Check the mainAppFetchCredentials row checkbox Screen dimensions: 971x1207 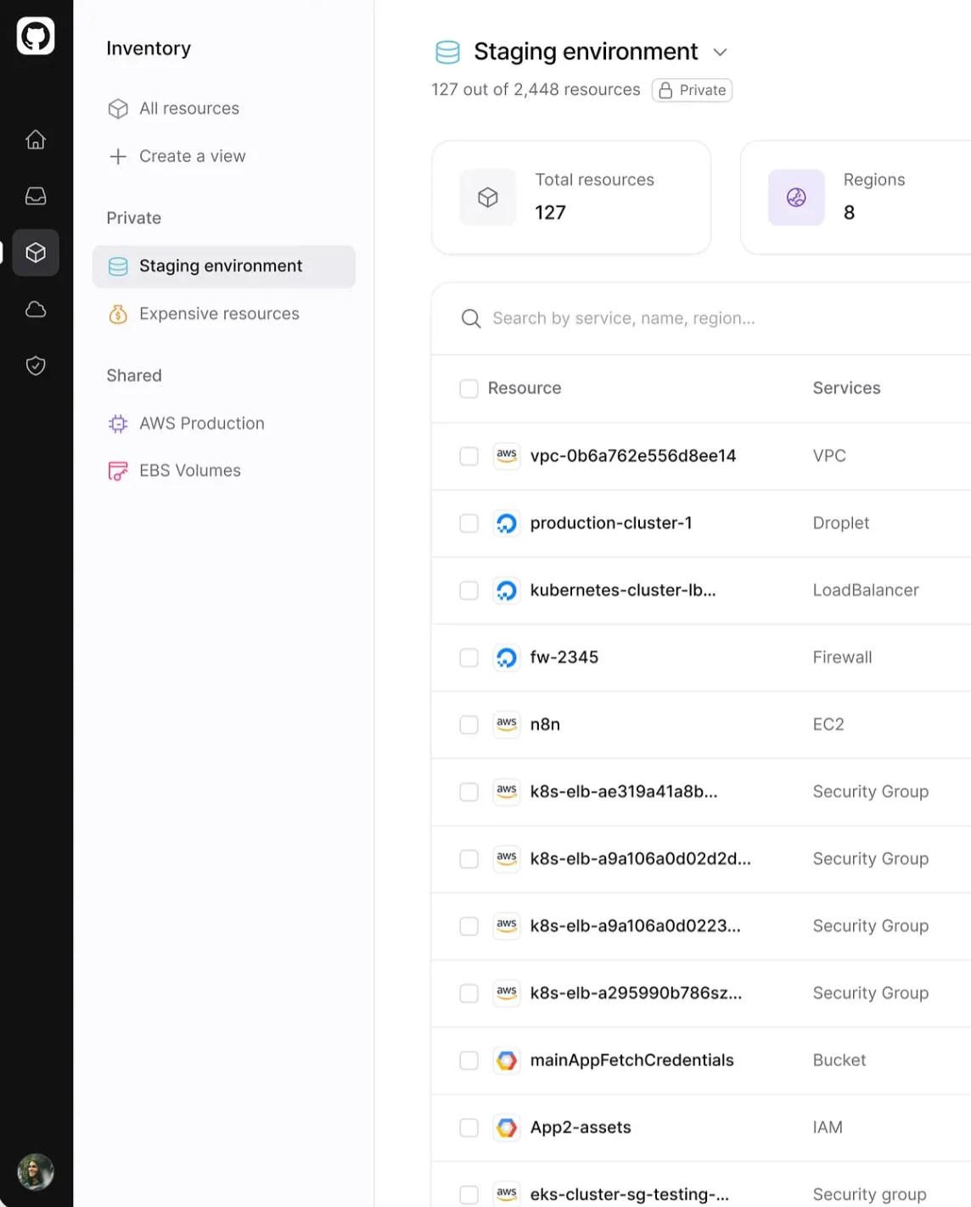[x=469, y=1060]
